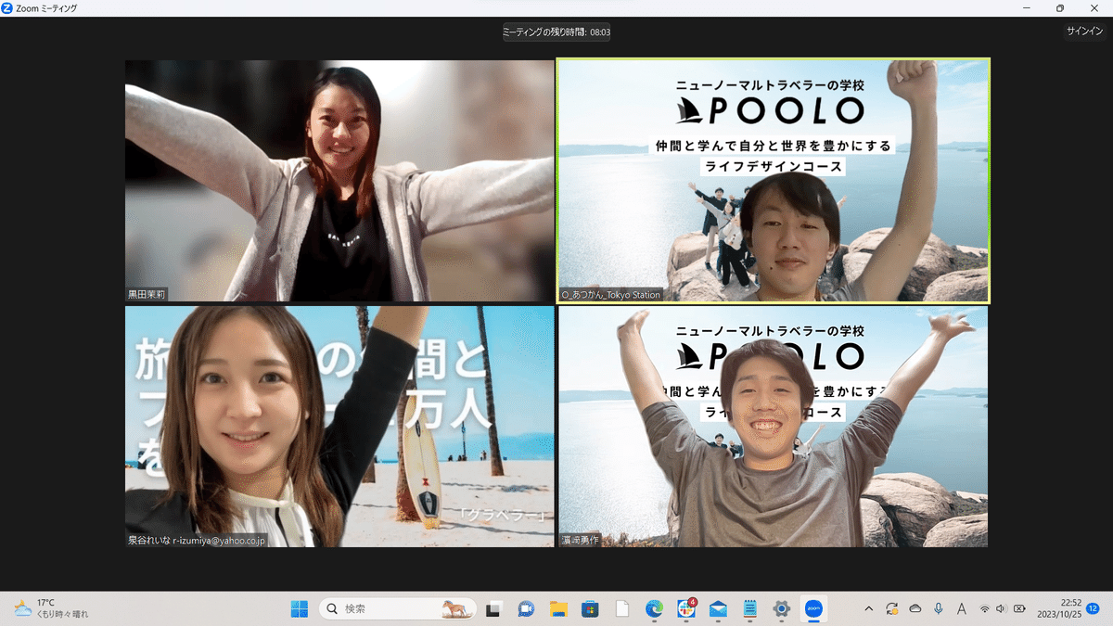Open the volume slider from the speaker icon
Viewport: 1113px width, 626px height.
point(1003,609)
